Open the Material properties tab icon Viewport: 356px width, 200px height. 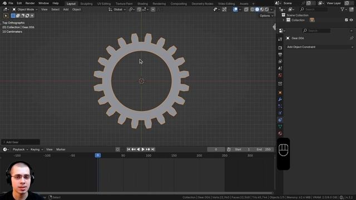(280, 133)
